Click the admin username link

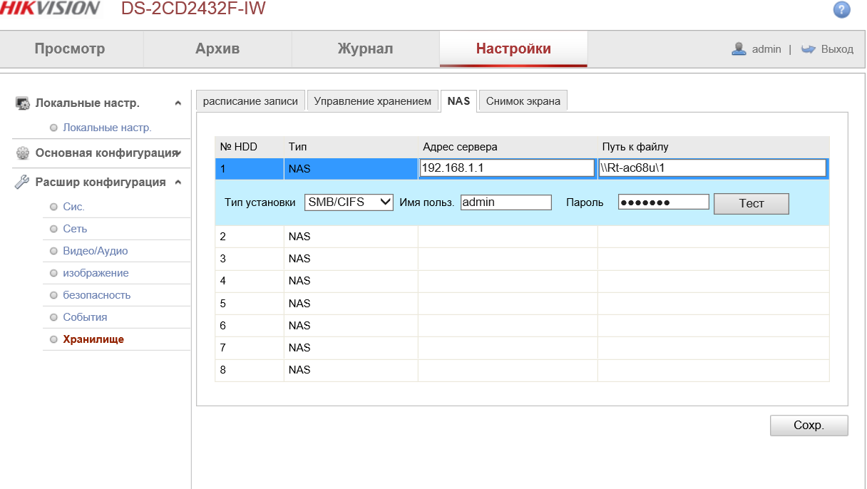click(x=766, y=49)
